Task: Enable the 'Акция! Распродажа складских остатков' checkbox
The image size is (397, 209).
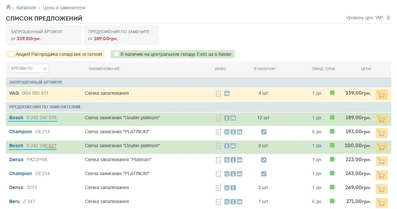Action: (12, 54)
